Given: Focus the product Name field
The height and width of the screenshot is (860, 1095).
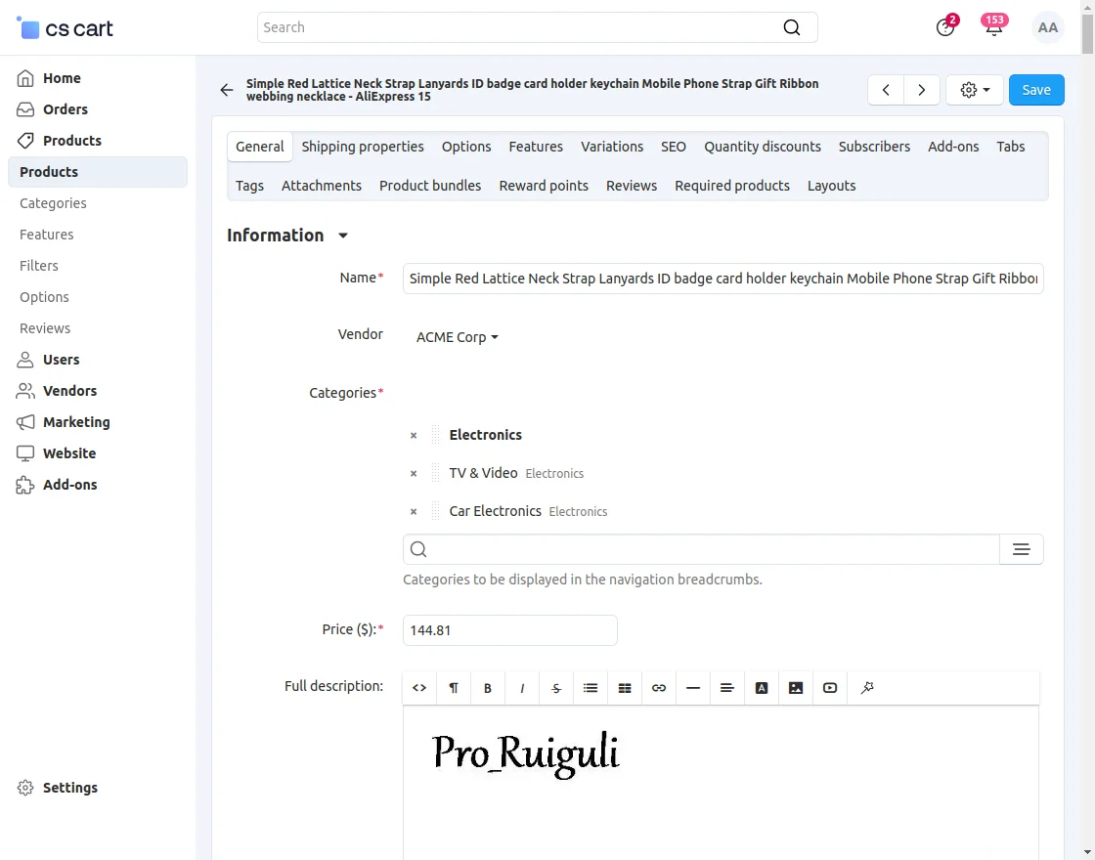Looking at the screenshot, I should point(723,279).
